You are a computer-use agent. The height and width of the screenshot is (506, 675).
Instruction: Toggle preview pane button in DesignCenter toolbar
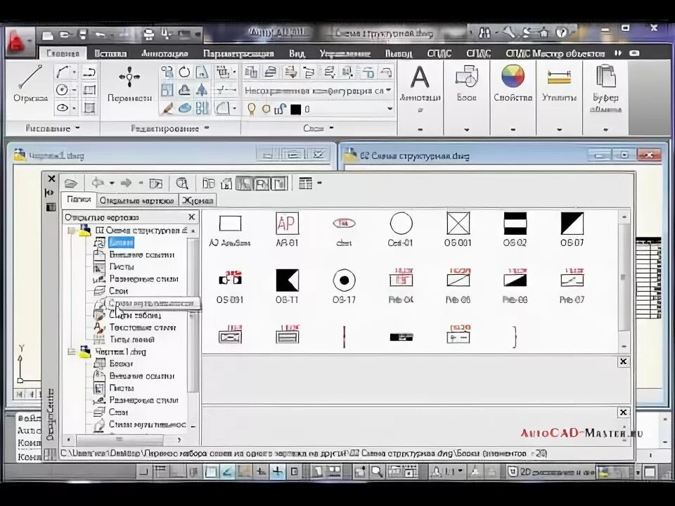click(x=262, y=183)
